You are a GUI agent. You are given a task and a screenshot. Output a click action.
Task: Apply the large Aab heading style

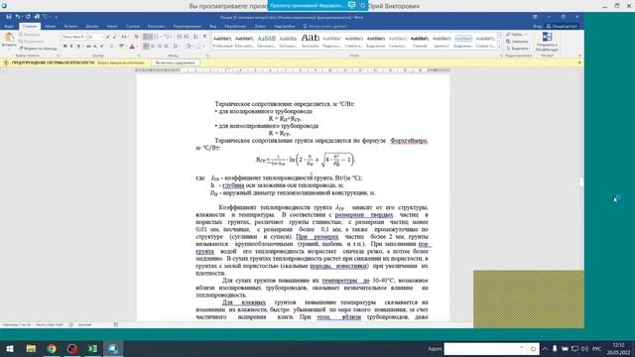[x=311, y=41]
